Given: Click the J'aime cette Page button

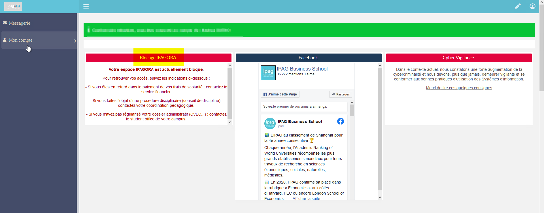Looking at the screenshot, I should pyautogui.click(x=280, y=94).
